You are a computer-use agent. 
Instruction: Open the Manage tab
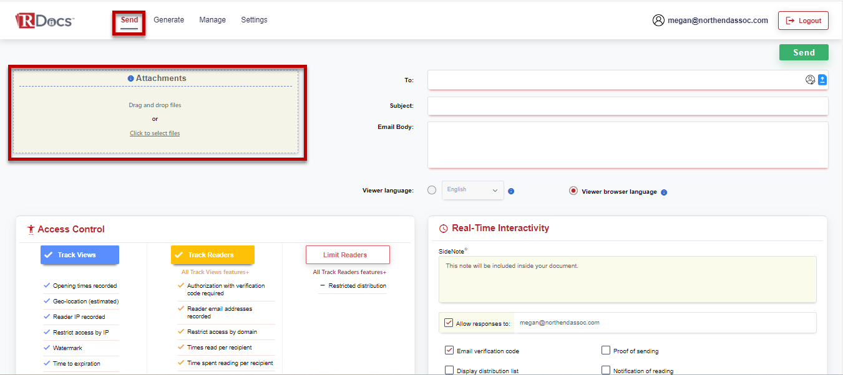click(212, 19)
